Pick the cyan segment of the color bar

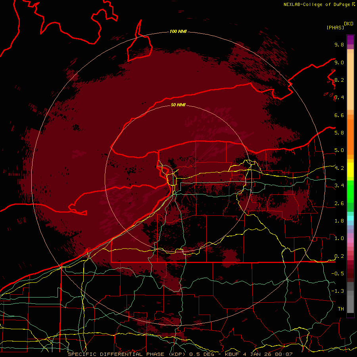coord(350,218)
